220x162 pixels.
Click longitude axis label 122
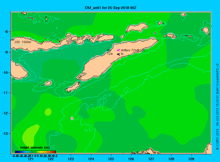pyautogui.click(x=51, y=159)
